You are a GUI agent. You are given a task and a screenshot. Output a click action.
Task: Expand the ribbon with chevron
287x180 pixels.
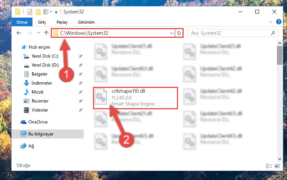pos(271,22)
